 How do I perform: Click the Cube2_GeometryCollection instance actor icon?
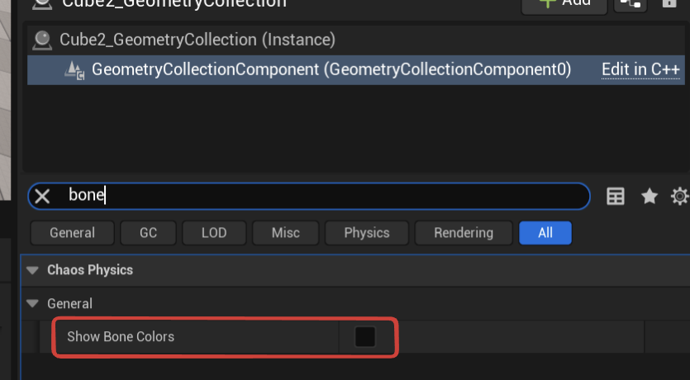click(40, 40)
